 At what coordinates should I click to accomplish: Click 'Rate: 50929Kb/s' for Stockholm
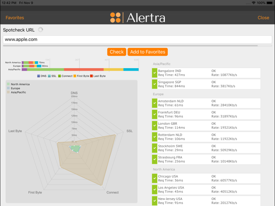click(x=224, y=150)
